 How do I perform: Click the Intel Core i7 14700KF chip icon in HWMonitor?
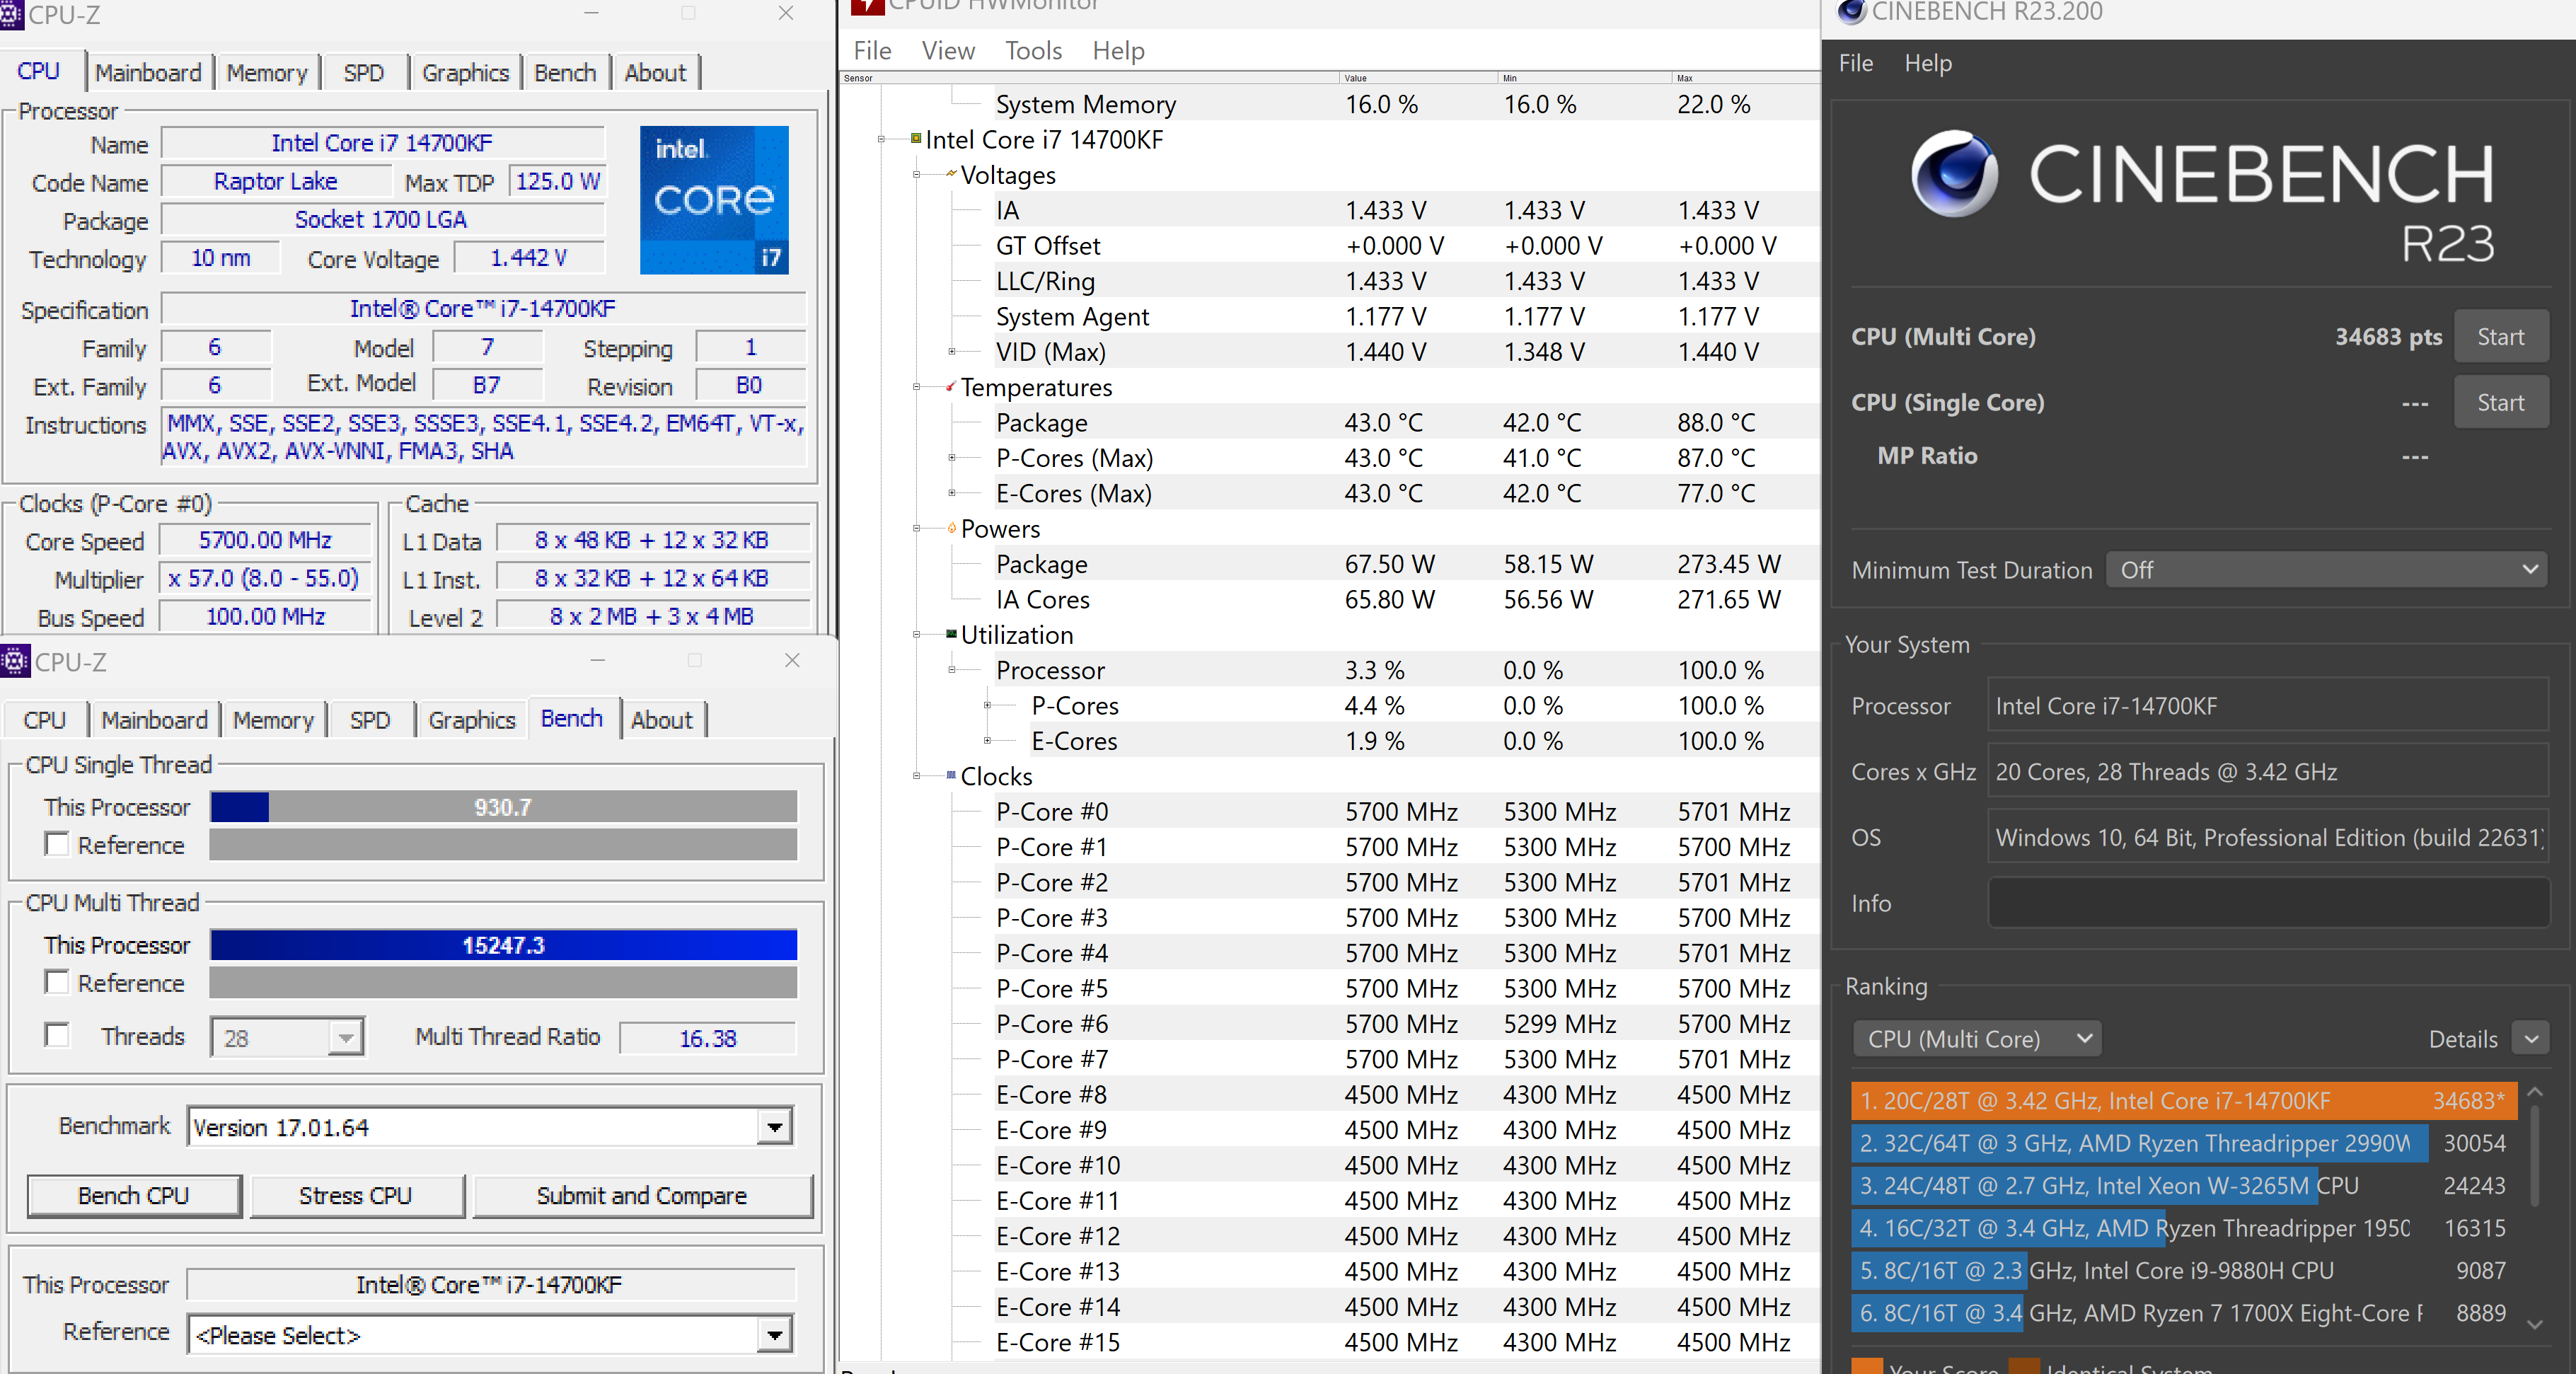tap(916, 138)
